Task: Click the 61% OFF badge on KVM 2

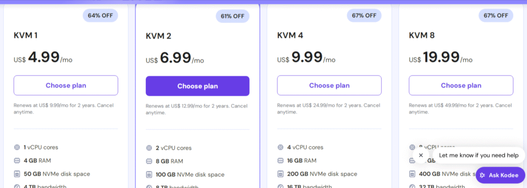Action: 233,16
